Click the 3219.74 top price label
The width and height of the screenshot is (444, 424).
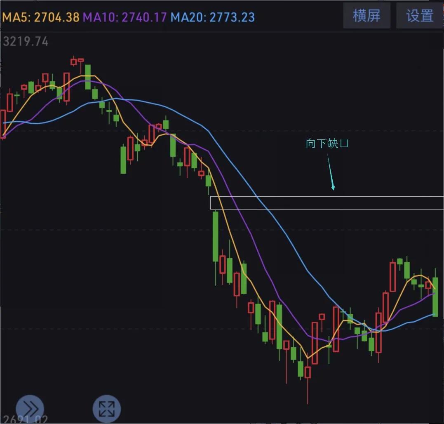point(26,42)
